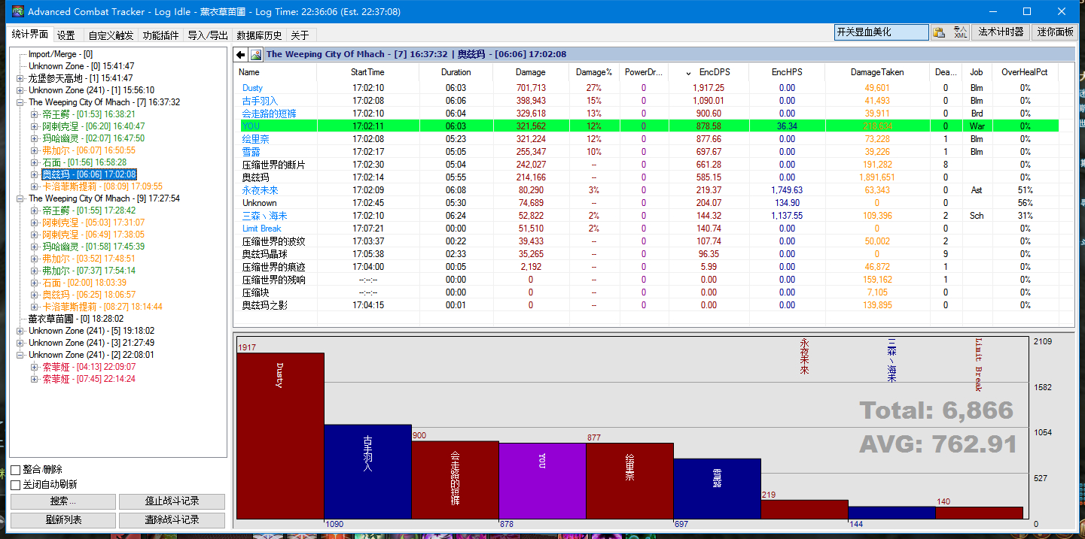This screenshot has height=539, width=1085.
Task: Expand Unknown Zone (241) 15:56:10 node
Action: coord(20,90)
